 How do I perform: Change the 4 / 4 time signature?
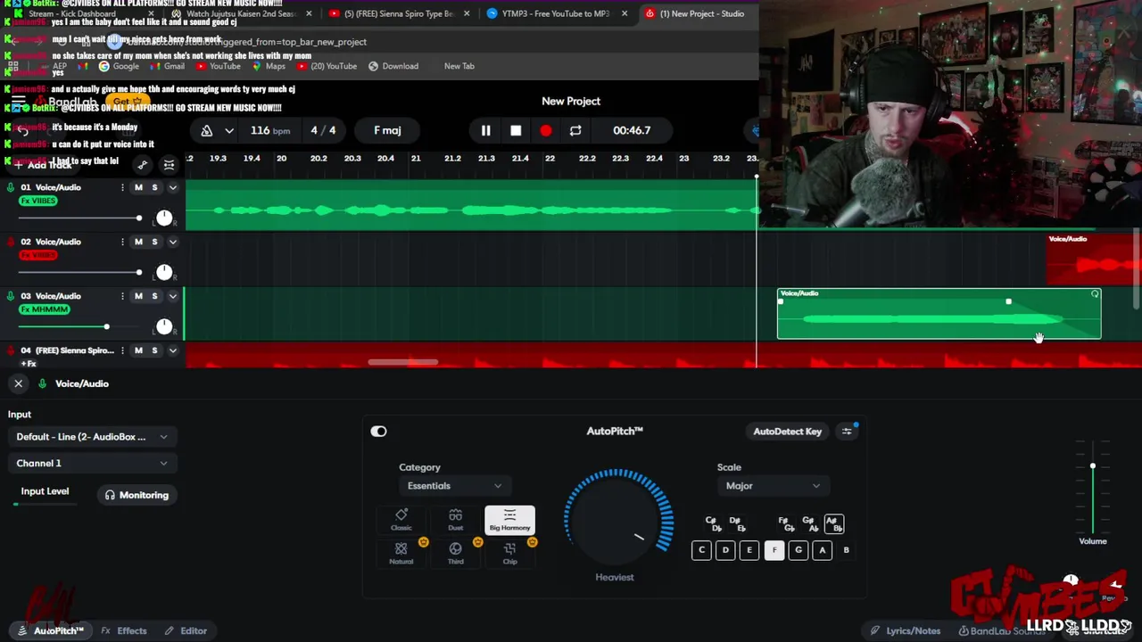[x=323, y=130]
